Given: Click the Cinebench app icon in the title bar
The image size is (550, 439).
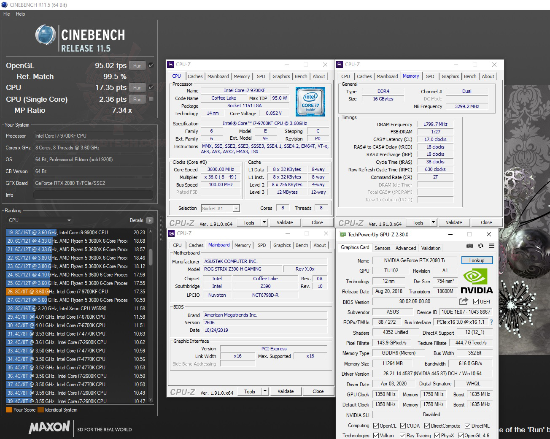Looking at the screenshot, I should coord(5,5).
